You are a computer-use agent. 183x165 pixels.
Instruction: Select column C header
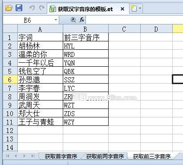(124, 29)
